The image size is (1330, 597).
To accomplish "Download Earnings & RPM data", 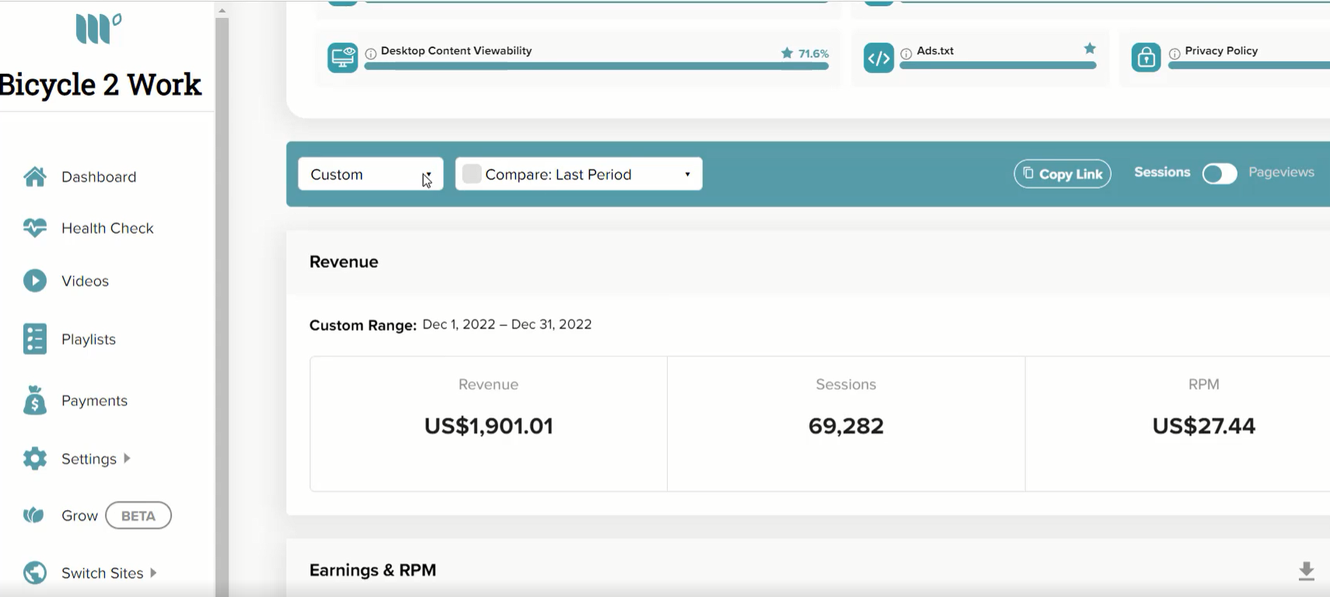I will [1306, 571].
